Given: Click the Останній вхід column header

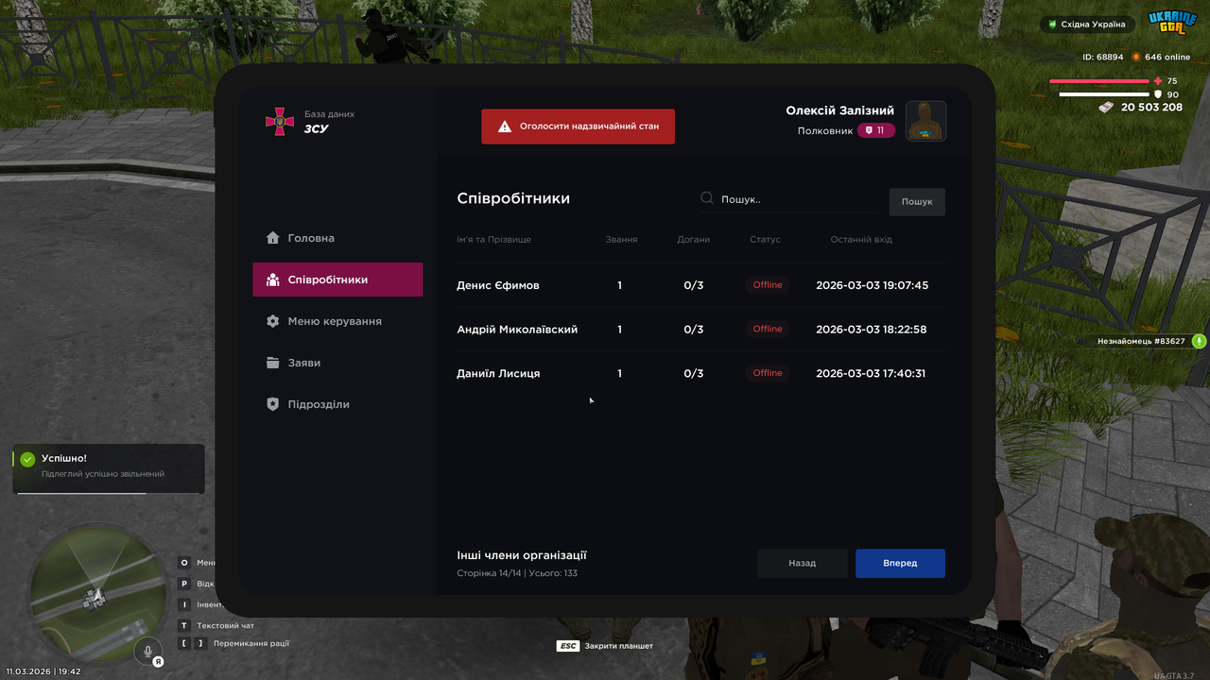Looking at the screenshot, I should (x=861, y=240).
